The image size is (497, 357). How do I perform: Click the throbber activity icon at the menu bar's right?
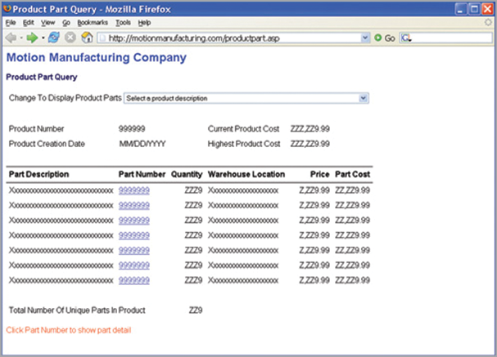point(488,22)
